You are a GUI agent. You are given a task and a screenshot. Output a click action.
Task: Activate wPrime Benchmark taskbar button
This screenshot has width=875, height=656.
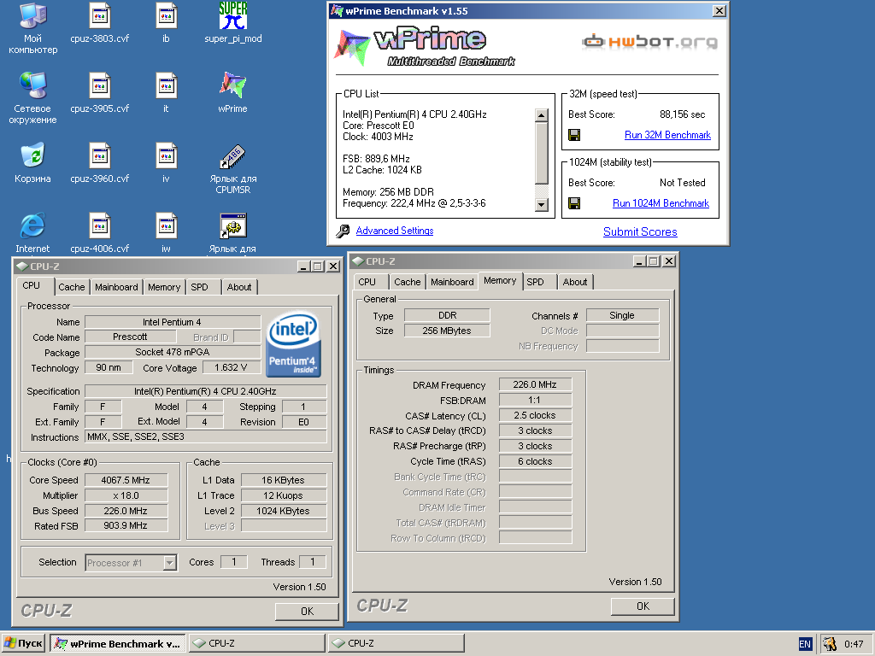point(118,643)
